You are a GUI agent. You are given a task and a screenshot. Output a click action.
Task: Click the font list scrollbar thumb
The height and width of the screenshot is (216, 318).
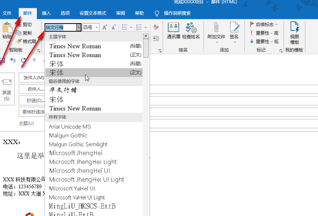pos(146,48)
